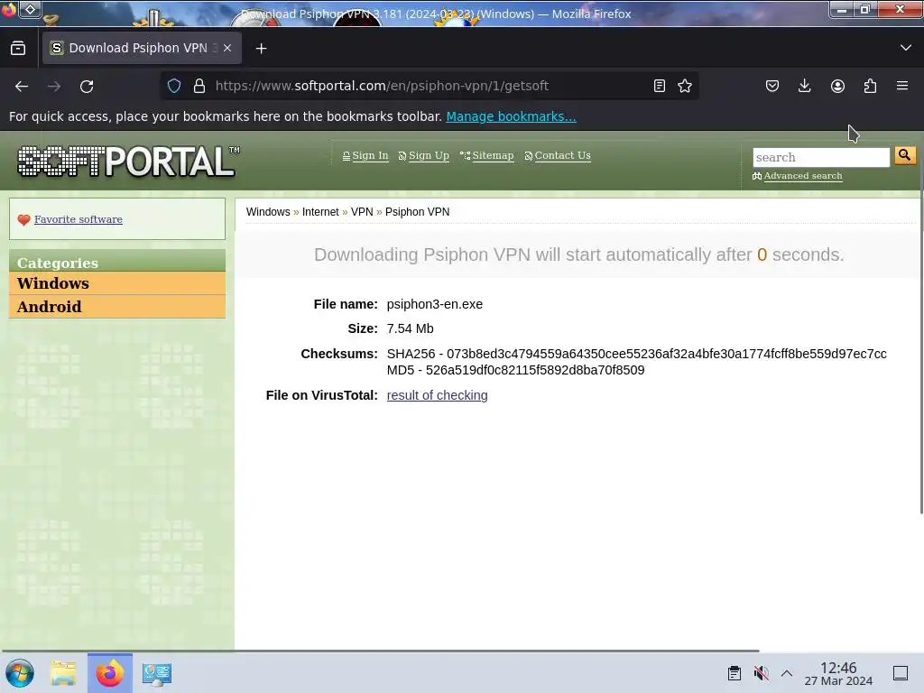Open the Firefox account icon
The width and height of the screenshot is (924, 693).
click(x=837, y=86)
